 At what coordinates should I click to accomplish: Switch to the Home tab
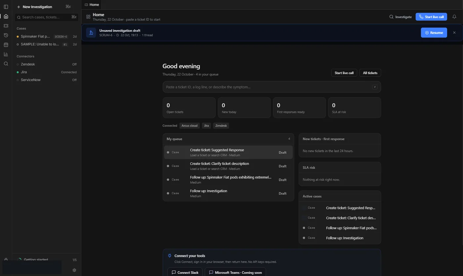click(92, 5)
